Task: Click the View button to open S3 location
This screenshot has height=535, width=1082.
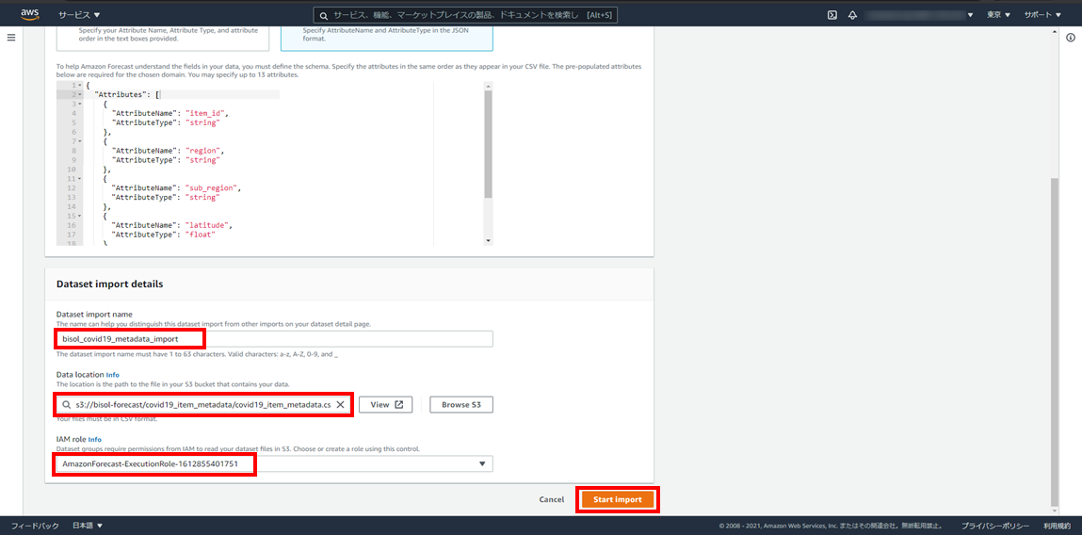Action: pyautogui.click(x=385, y=405)
